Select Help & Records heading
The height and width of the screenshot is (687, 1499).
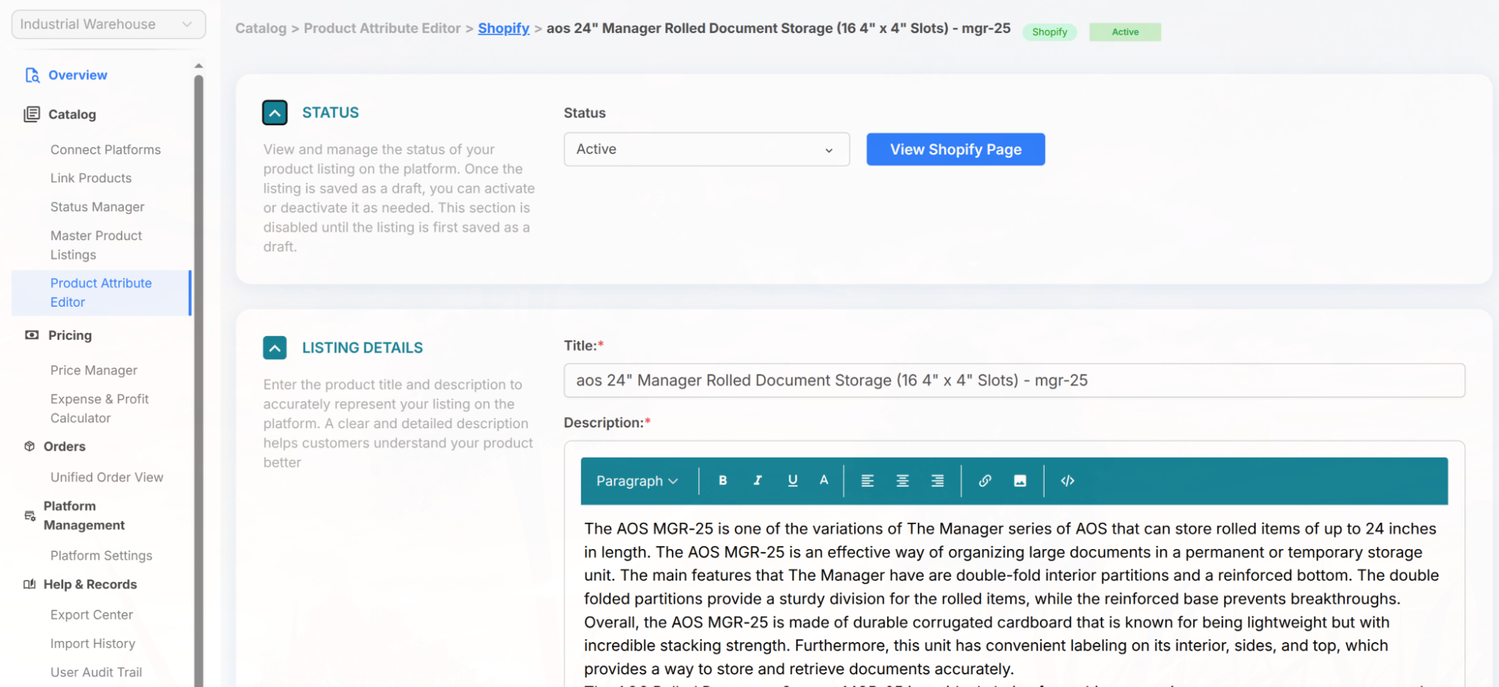click(x=90, y=584)
